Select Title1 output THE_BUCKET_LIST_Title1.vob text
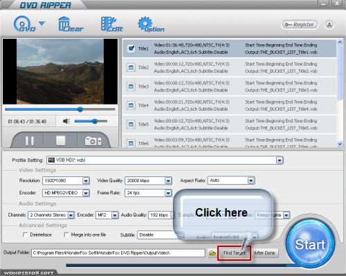The width and height of the screenshot is (346, 276). [x=281, y=53]
